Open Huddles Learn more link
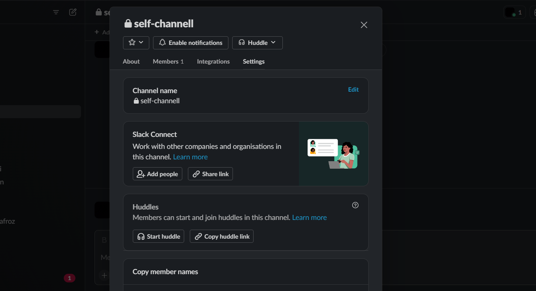 [x=309, y=217]
